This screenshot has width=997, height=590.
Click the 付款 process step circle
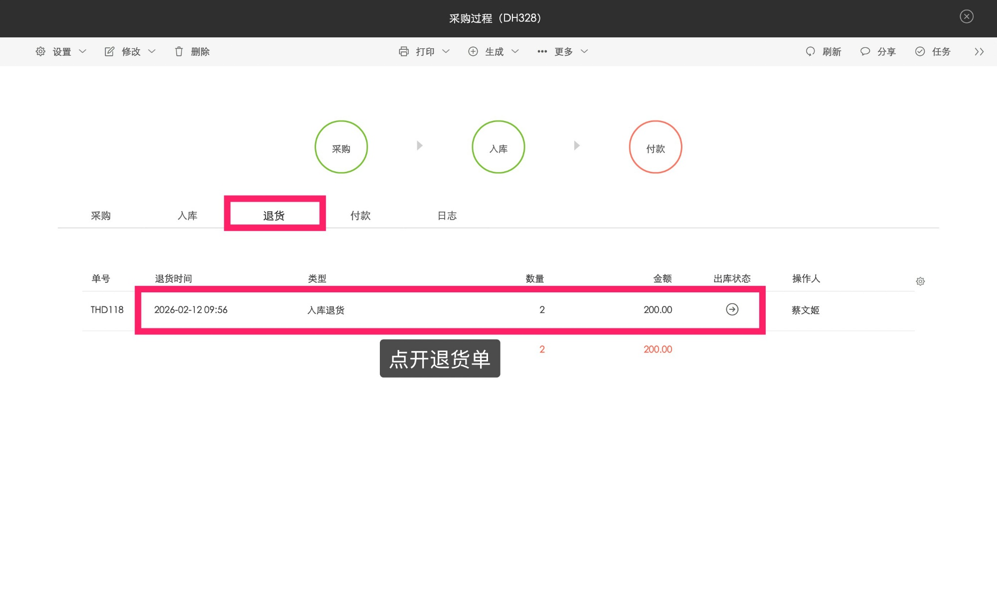(655, 147)
